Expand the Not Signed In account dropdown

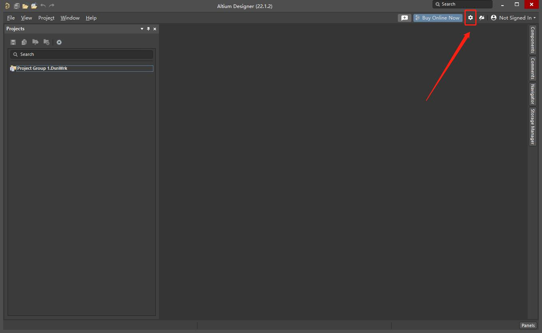[513, 18]
